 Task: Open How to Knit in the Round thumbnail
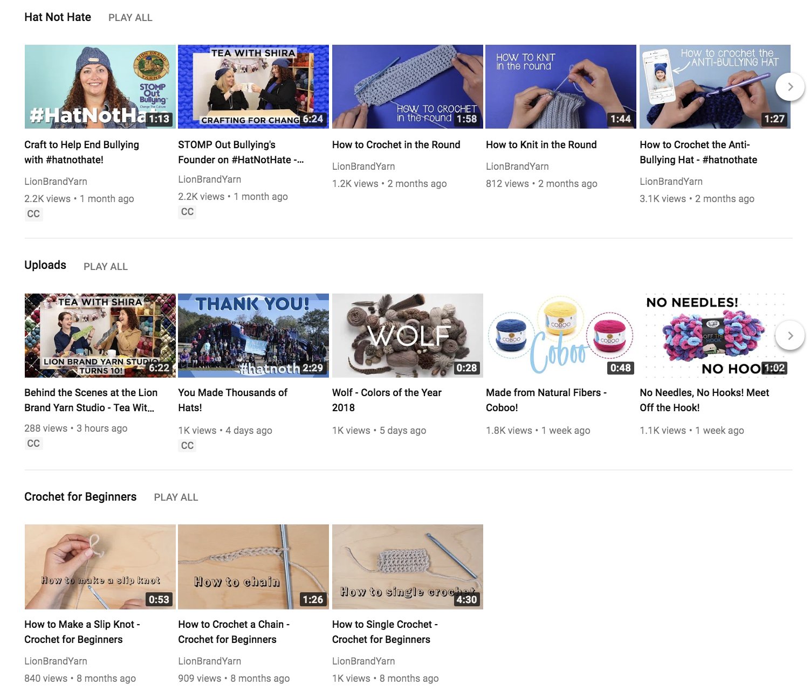[x=561, y=87]
